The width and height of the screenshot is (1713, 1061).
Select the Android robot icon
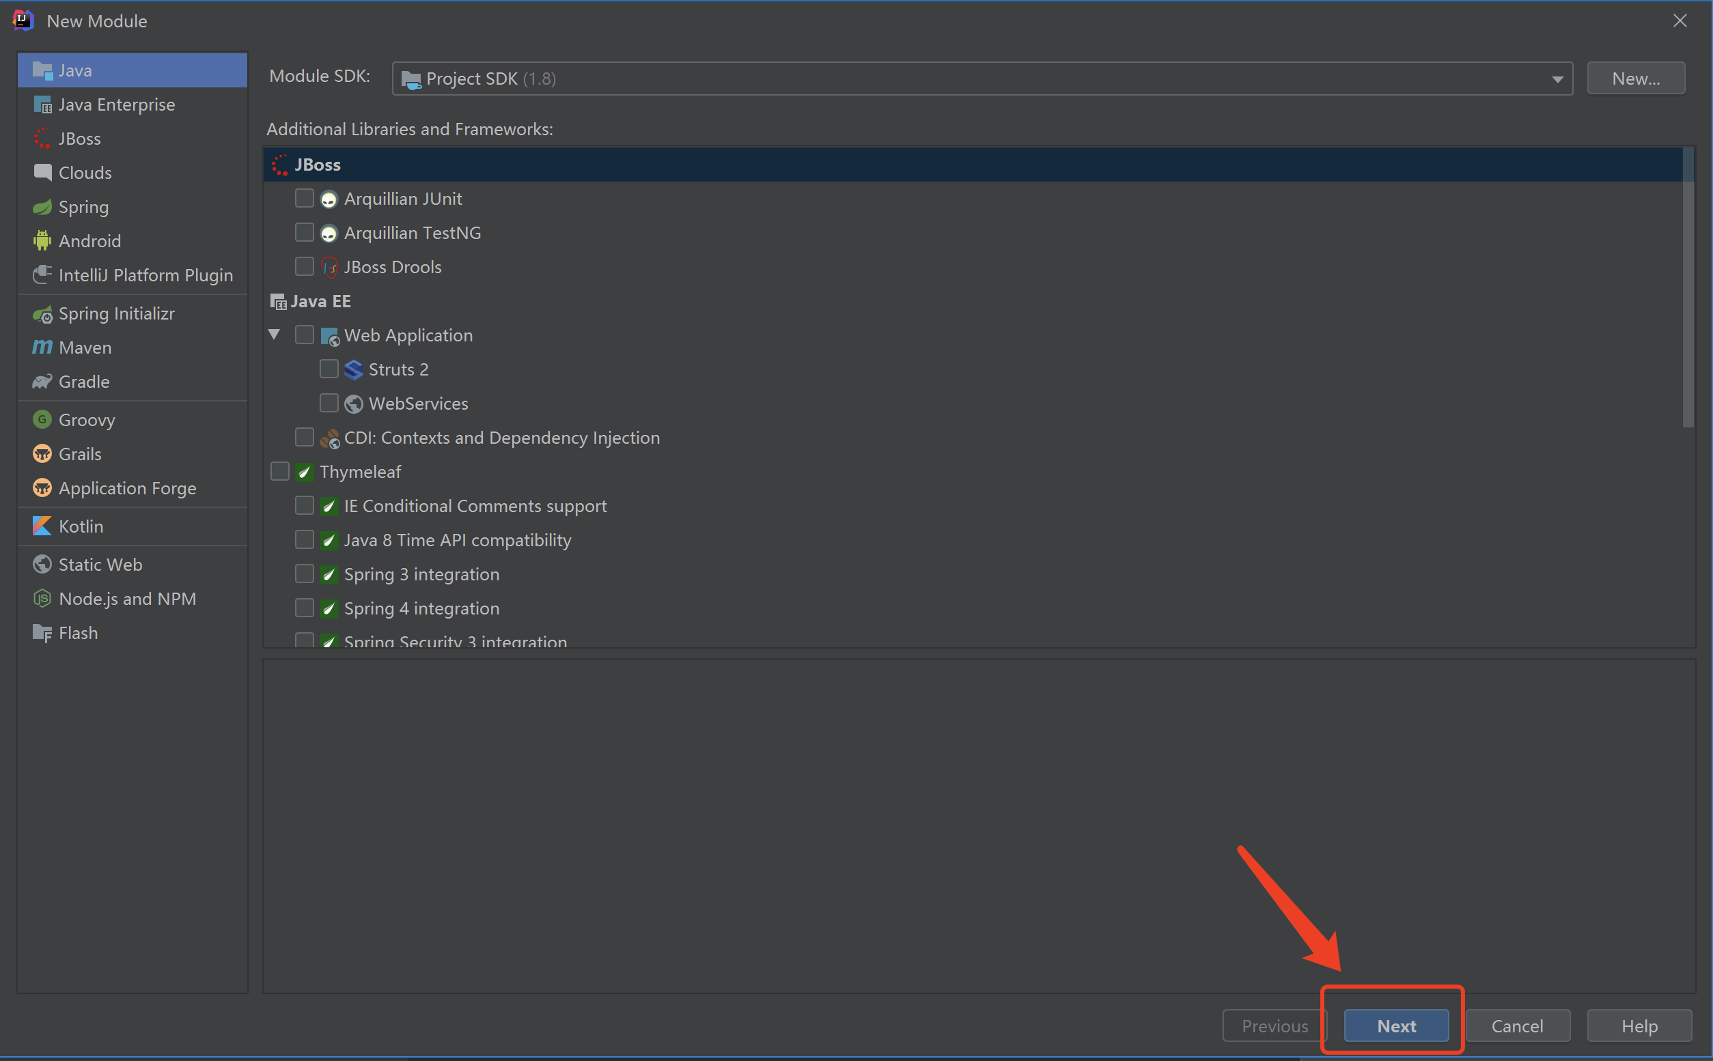coord(42,241)
